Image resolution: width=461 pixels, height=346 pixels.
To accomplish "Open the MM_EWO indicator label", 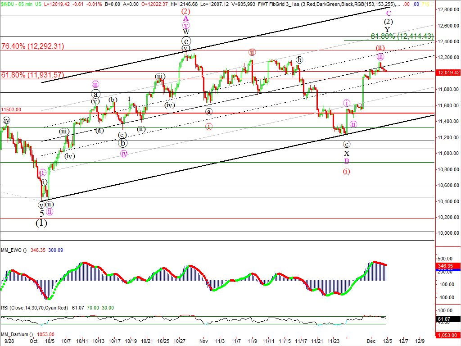I will tap(14, 250).
